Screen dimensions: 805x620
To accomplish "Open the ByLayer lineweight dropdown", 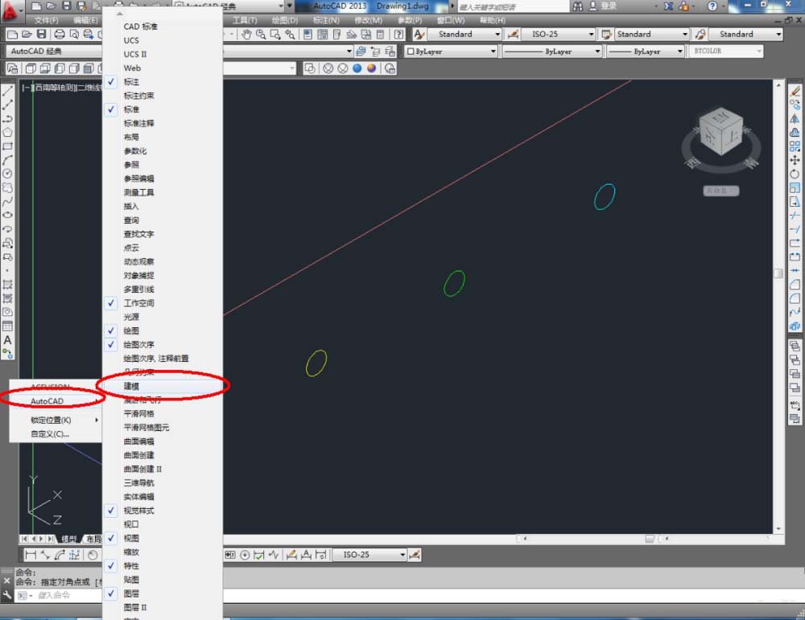I will pyautogui.click(x=679, y=51).
